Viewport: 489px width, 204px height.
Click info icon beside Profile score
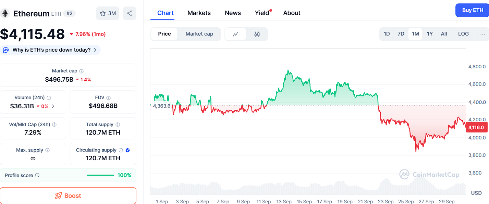point(37,175)
